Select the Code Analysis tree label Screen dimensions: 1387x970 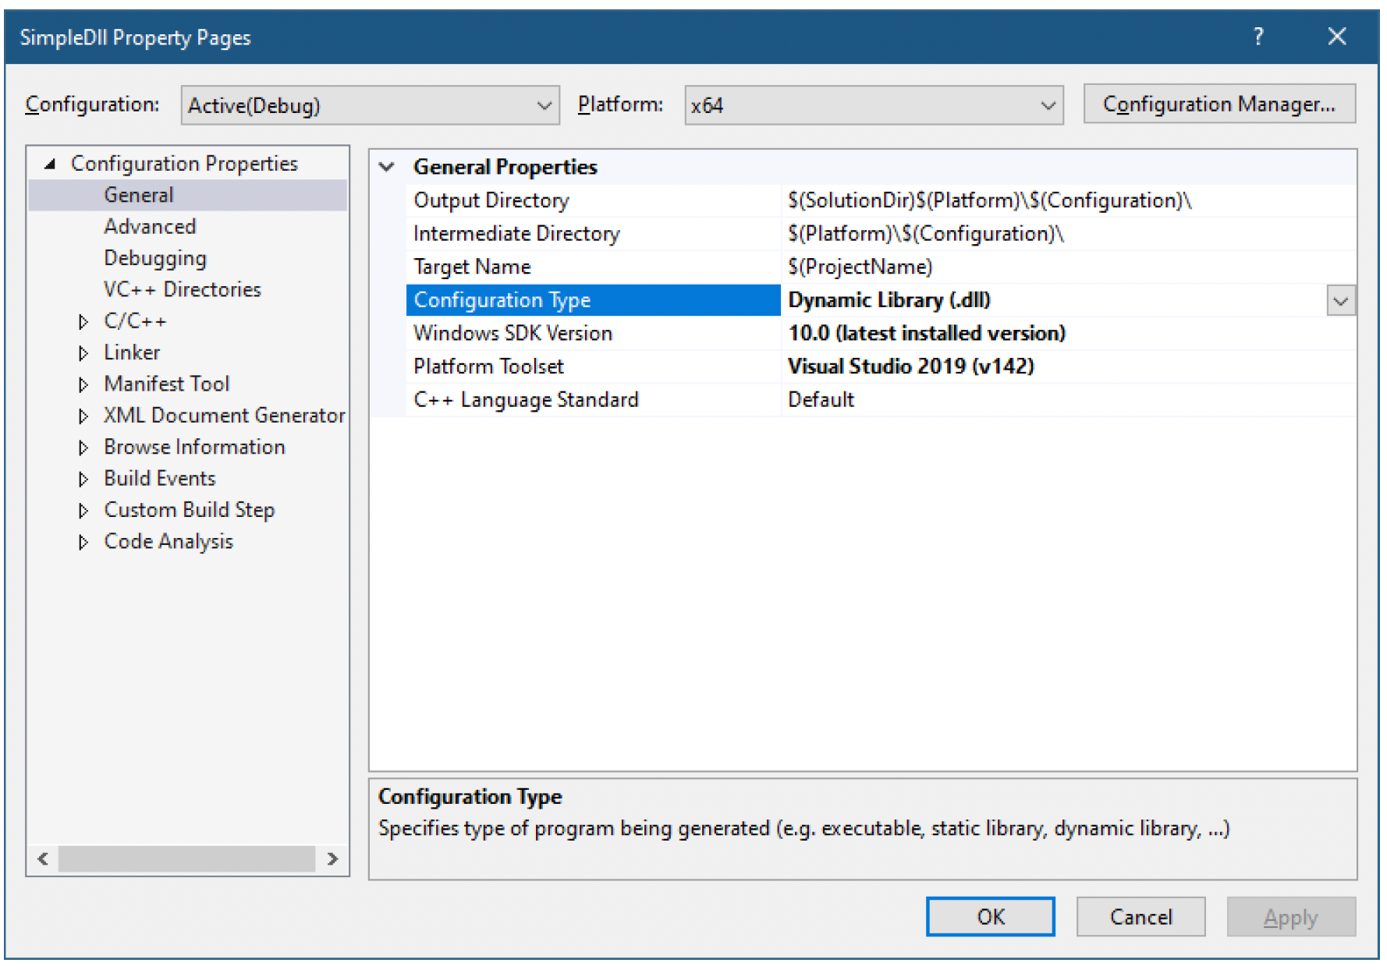pos(168,541)
